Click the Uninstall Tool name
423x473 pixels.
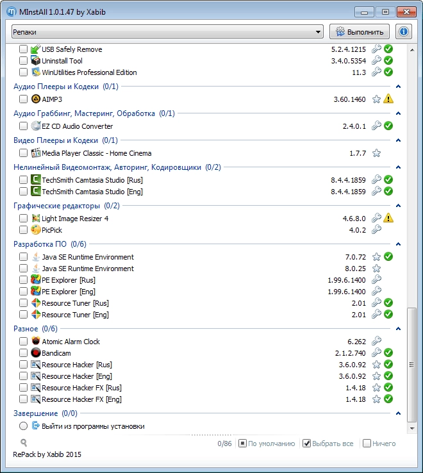click(x=62, y=61)
